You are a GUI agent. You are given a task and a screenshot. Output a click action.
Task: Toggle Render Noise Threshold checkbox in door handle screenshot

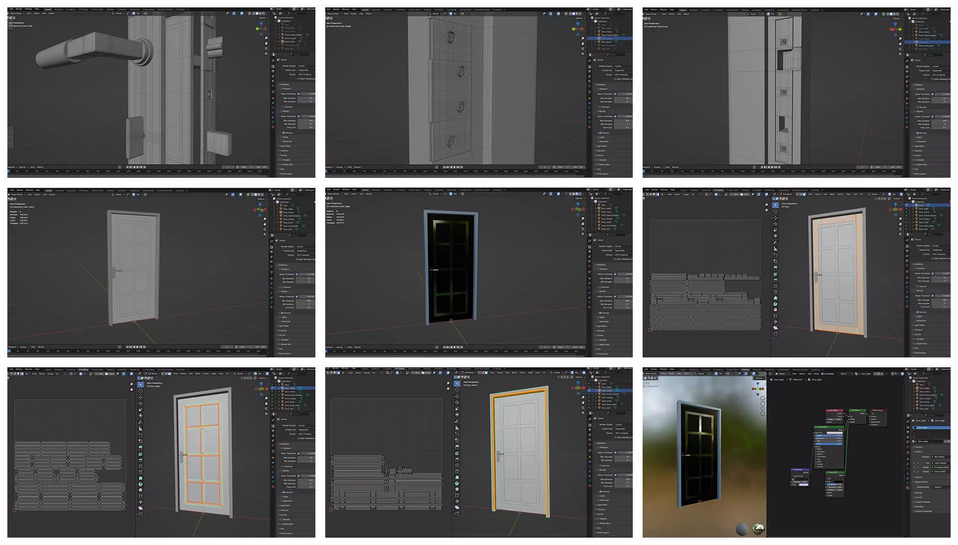coord(299,116)
